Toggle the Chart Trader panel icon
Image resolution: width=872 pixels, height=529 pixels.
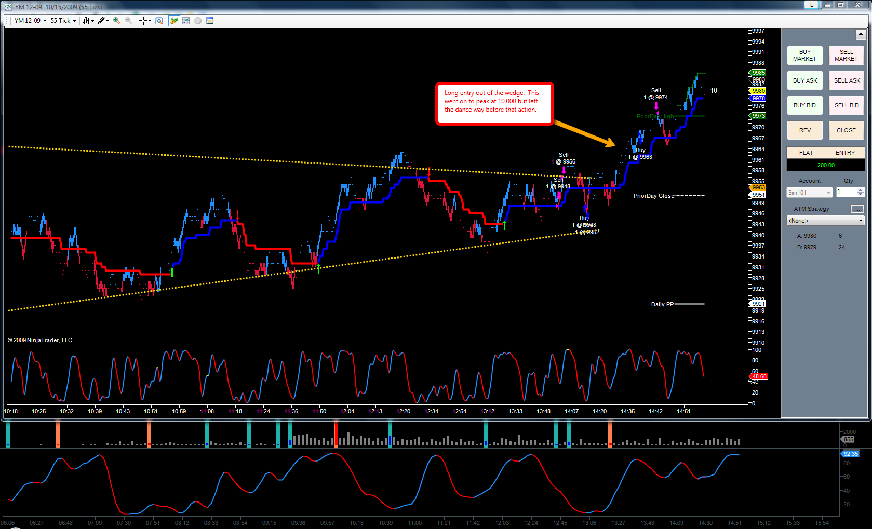[174, 21]
